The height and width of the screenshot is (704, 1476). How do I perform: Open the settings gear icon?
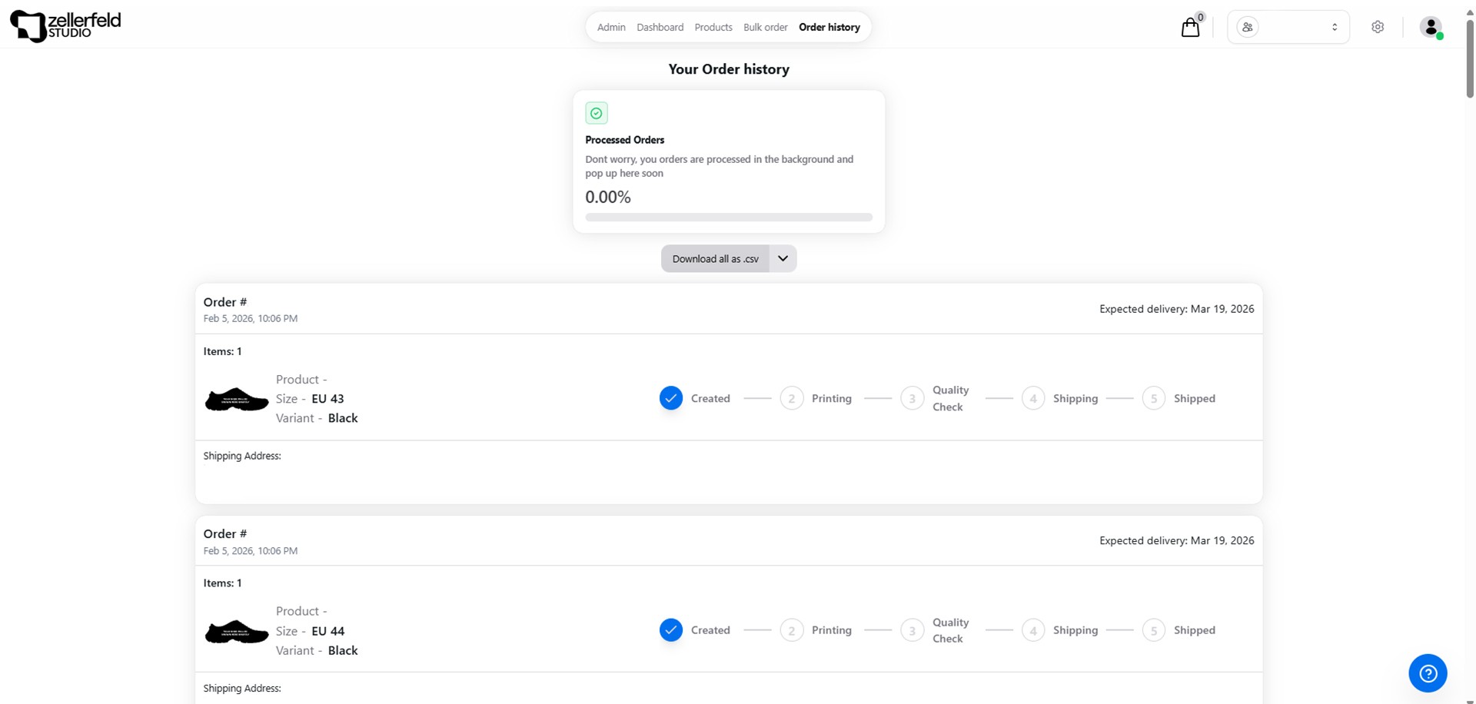click(x=1378, y=27)
